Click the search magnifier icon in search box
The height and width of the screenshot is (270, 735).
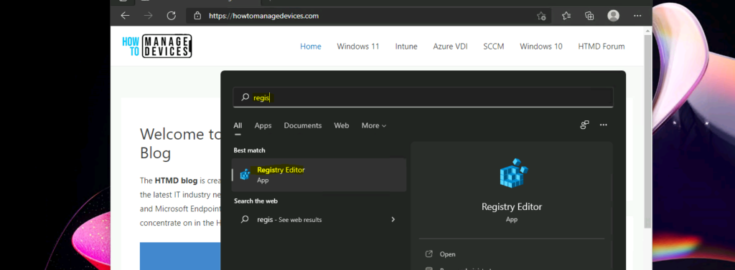coord(245,97)
